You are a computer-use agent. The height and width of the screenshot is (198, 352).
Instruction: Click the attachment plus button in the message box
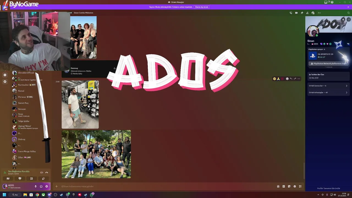point(56,186)
